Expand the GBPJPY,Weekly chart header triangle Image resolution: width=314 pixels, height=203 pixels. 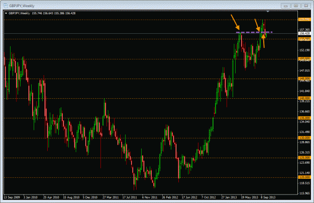[6, 14]
